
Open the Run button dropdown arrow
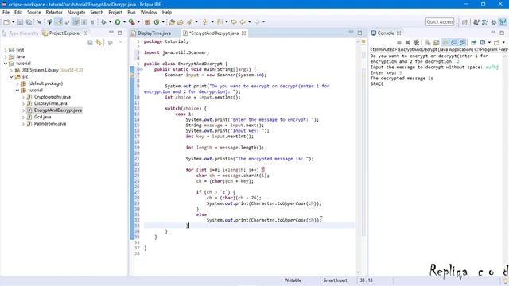click(x=124, y=22)
